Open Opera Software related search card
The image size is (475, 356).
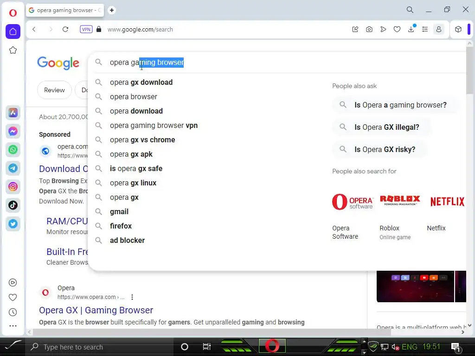pos(353,216)
